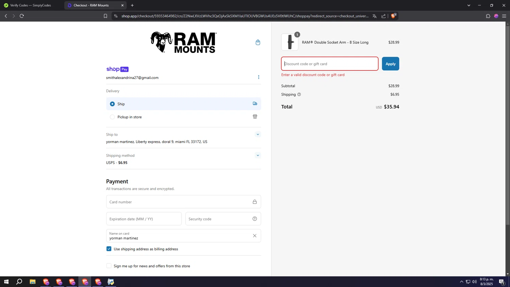Uncheck Use shipping address as billing address
The height and width of the screenshot is (287, 510).
coord(109,249)
